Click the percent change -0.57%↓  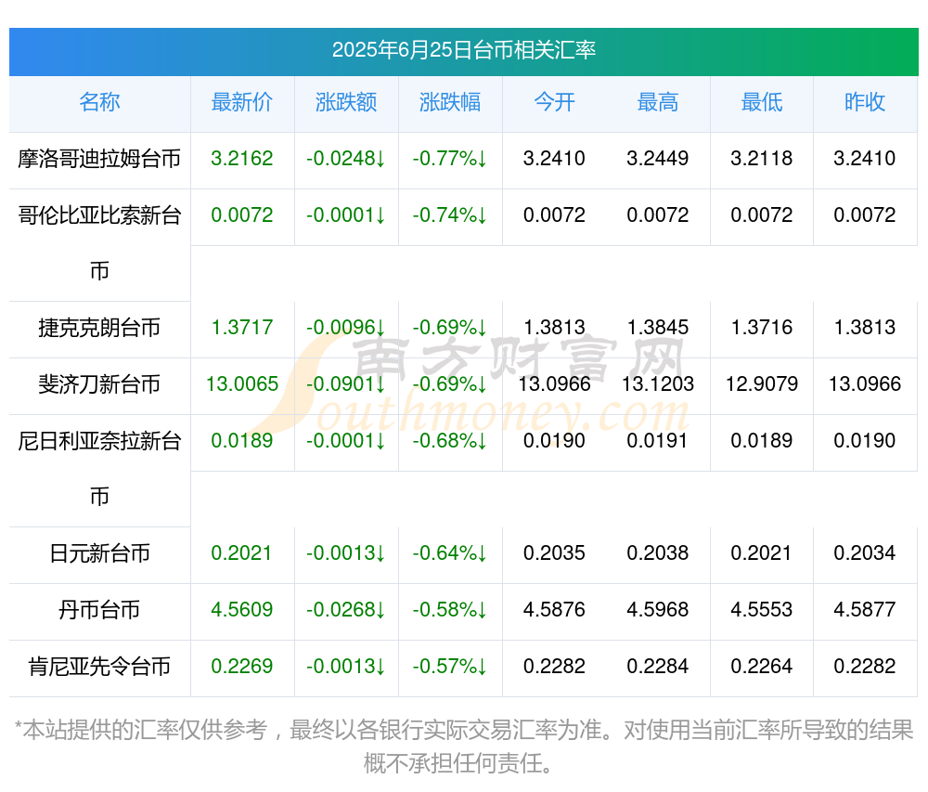click(450, 667)
